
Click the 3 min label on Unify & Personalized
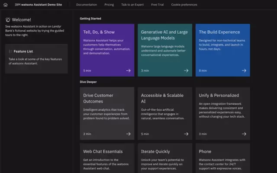coord(203,134)
